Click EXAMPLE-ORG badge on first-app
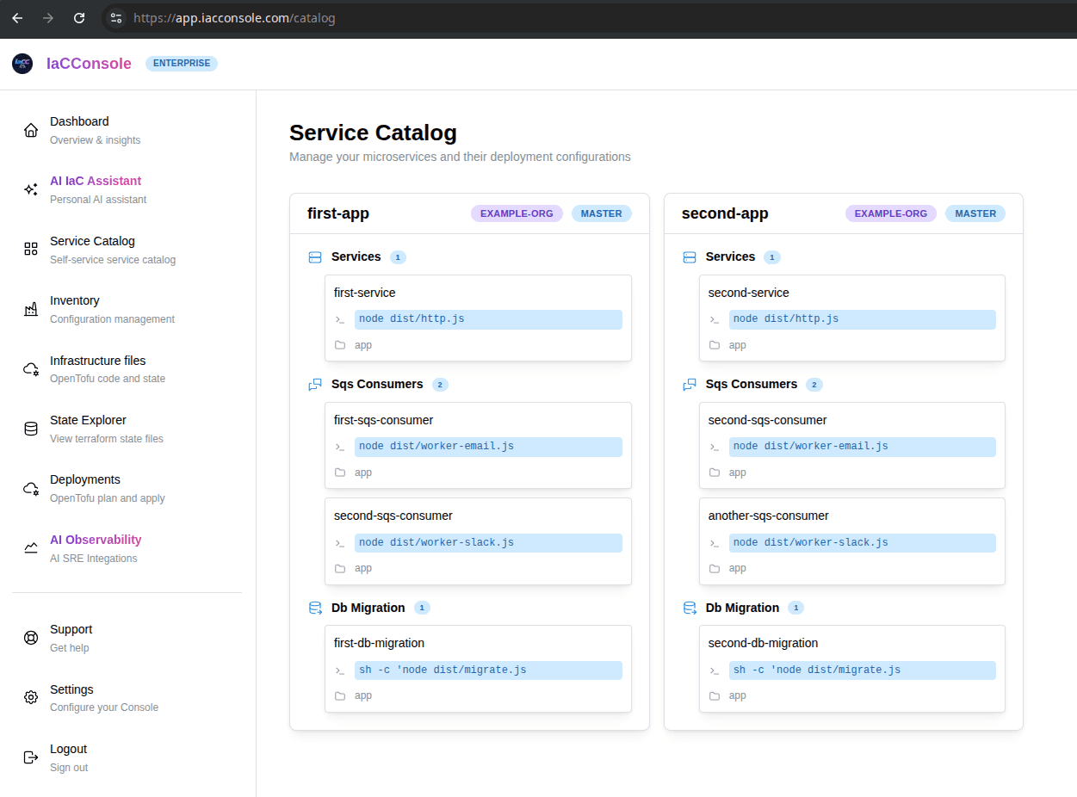This screenshot has width=1077, height=797. (x=517, y=213)
